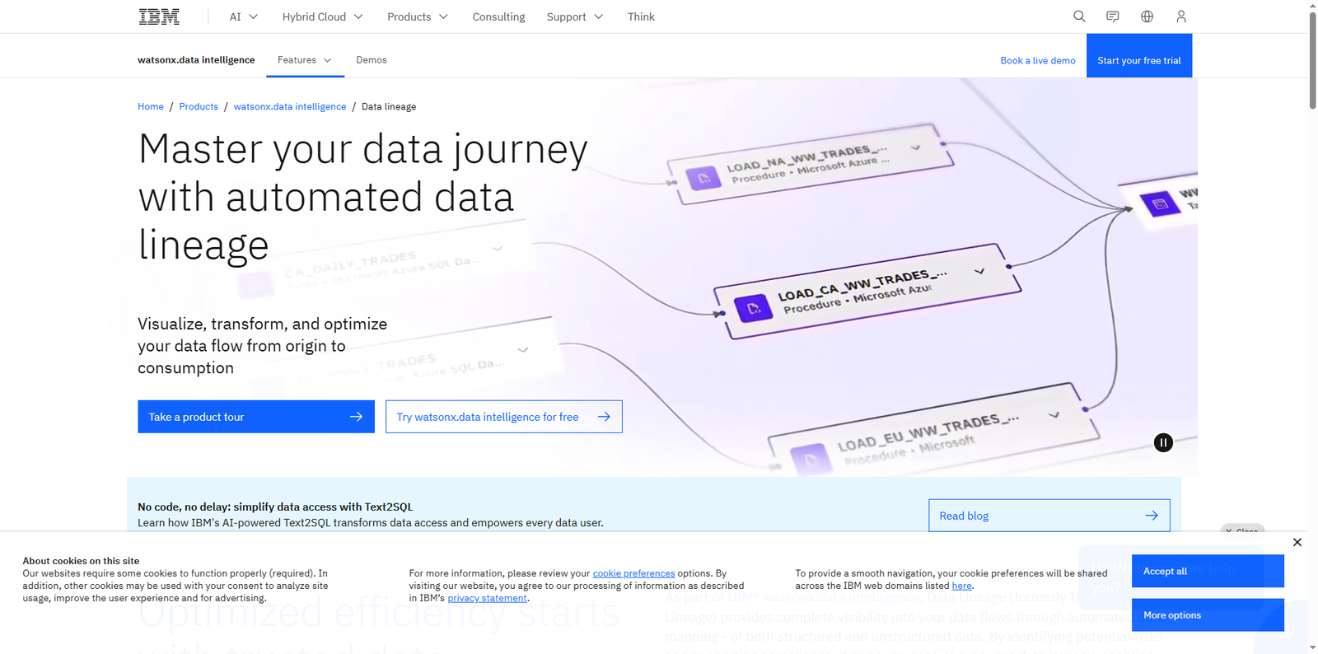Open the user profile icon
This screenshot has height=654, width=1318.
coord(1181,16)
